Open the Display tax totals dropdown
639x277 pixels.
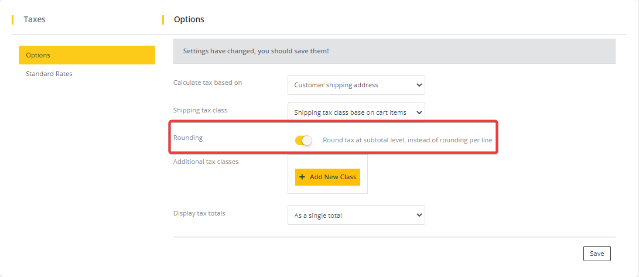click(x=356, y=216)
